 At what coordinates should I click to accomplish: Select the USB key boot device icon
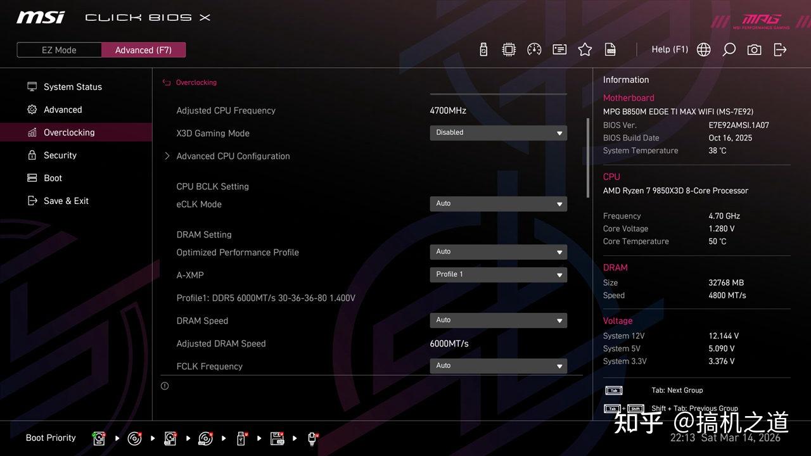[x=241, y=438]
